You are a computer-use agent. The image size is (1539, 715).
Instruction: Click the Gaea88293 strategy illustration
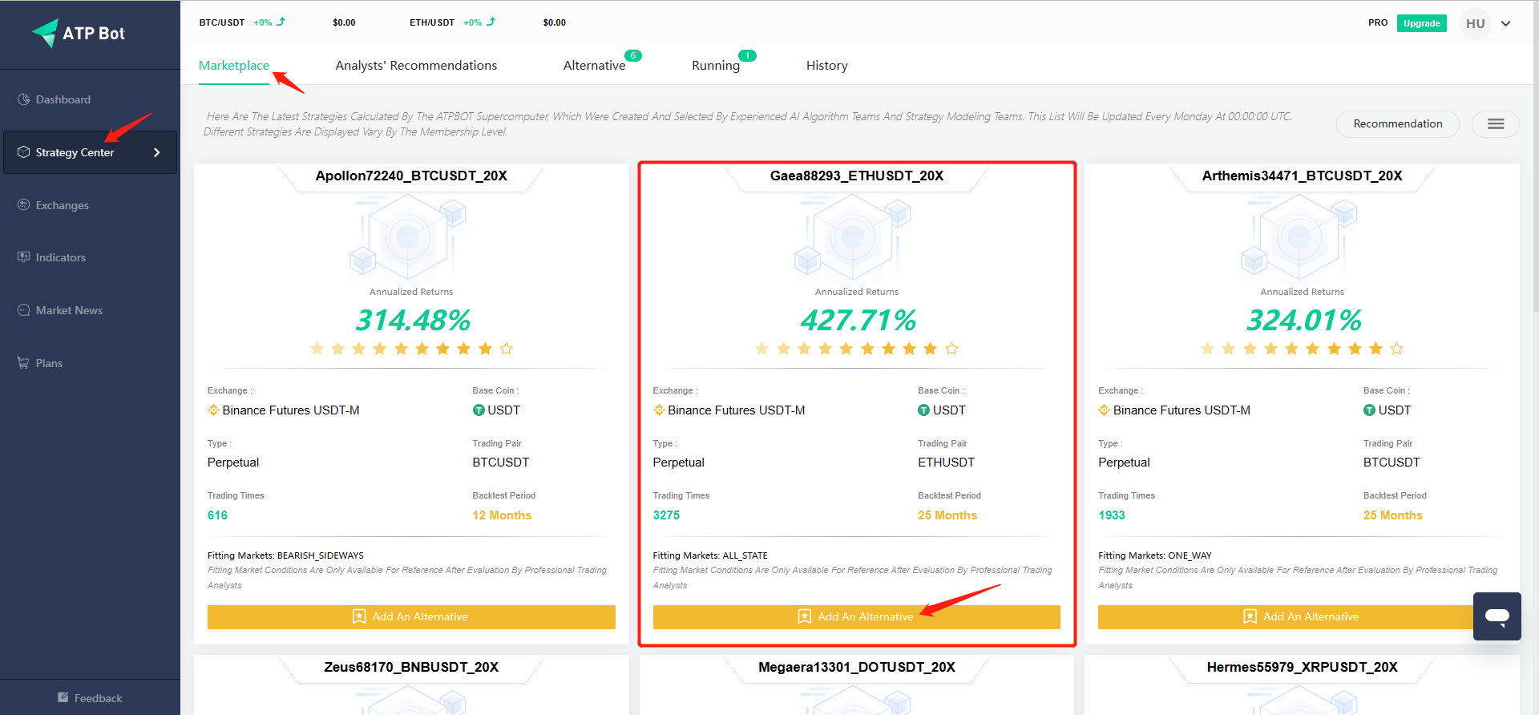coord(853,237)
